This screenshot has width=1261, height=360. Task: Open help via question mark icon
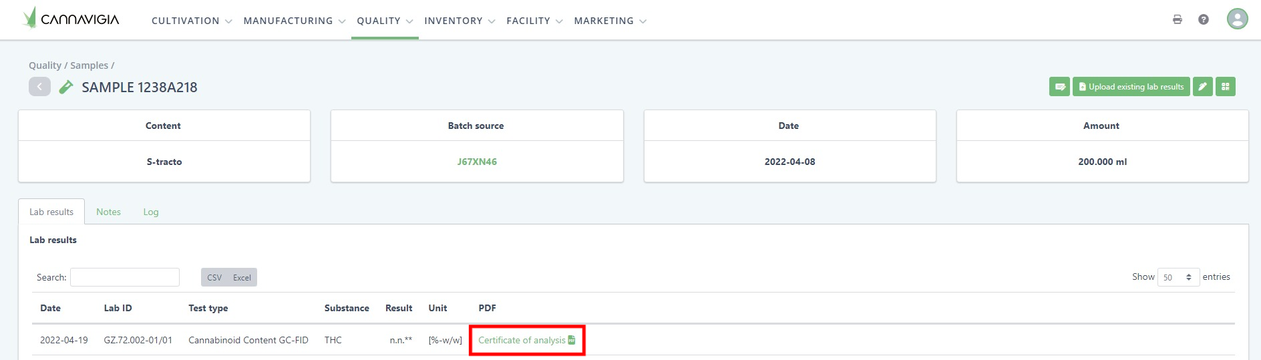tap(1204, 19)
